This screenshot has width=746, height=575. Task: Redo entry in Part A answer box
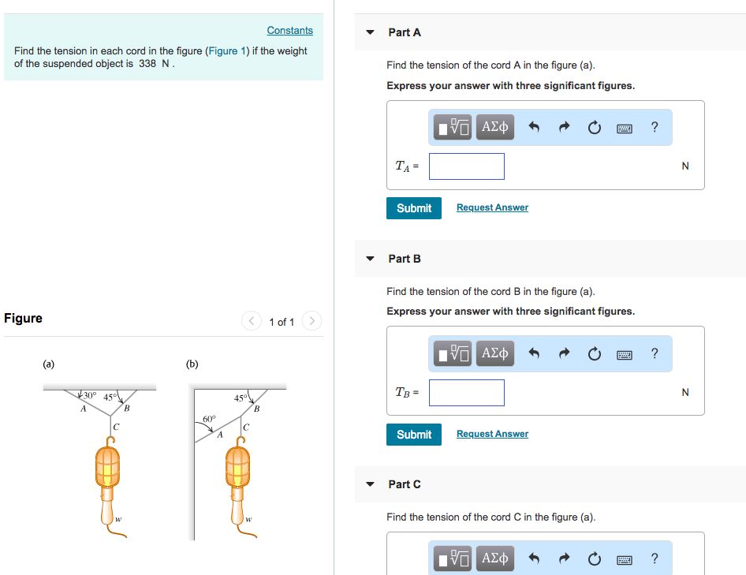click(563, 127)
